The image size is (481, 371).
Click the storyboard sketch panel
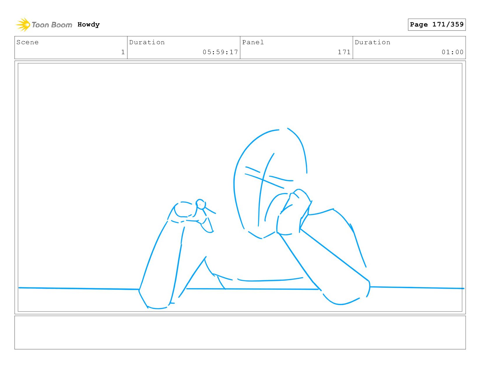[x=240, y=187]
